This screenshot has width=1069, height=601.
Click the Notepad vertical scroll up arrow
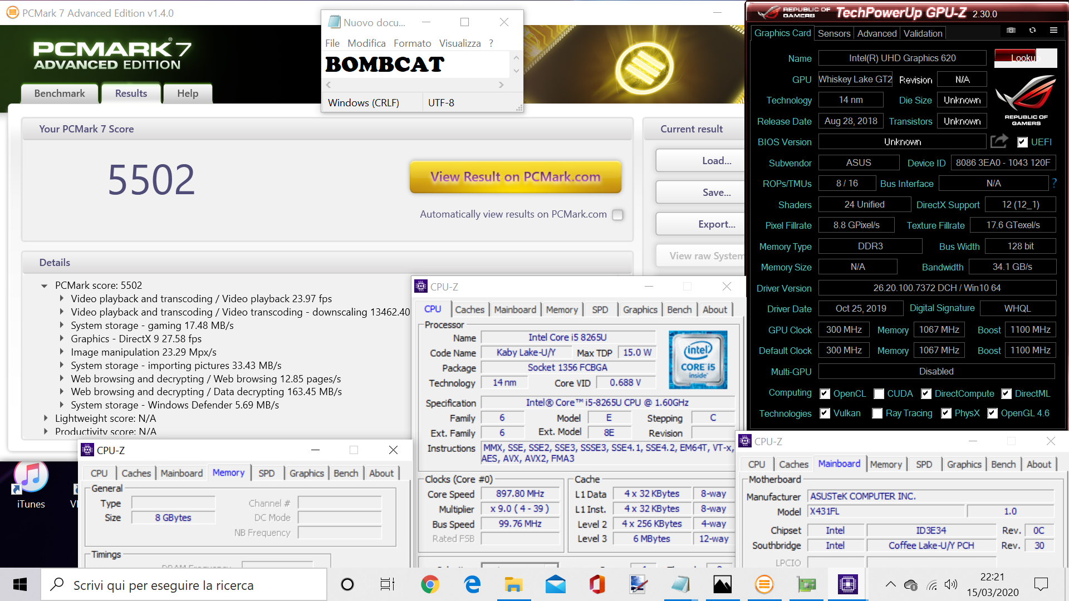[x=516, y=57]
